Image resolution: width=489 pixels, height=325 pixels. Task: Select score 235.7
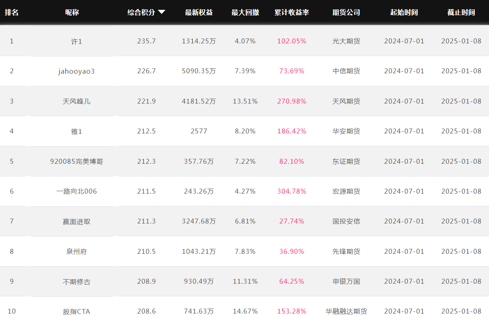(146, 41)
